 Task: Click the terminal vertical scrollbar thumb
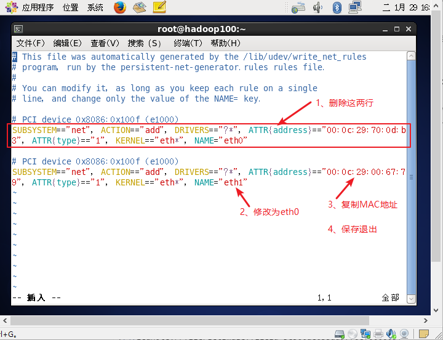412,177
